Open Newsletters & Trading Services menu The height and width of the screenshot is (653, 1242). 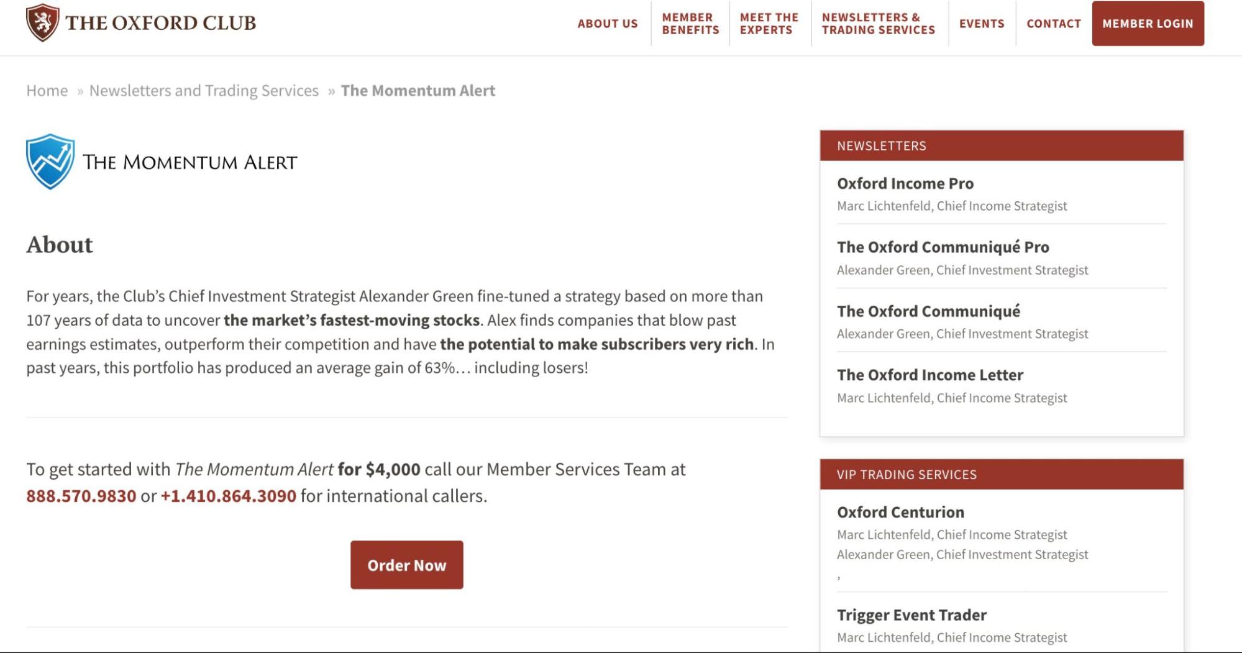(878, 24)
